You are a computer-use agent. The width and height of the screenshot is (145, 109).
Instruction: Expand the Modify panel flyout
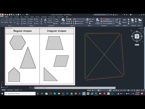coord(32,26)
